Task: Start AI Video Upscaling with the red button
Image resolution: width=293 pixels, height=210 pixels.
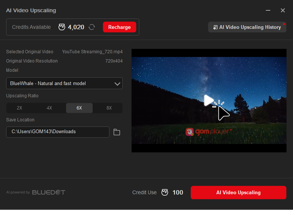Action: [x=238, y=192]
